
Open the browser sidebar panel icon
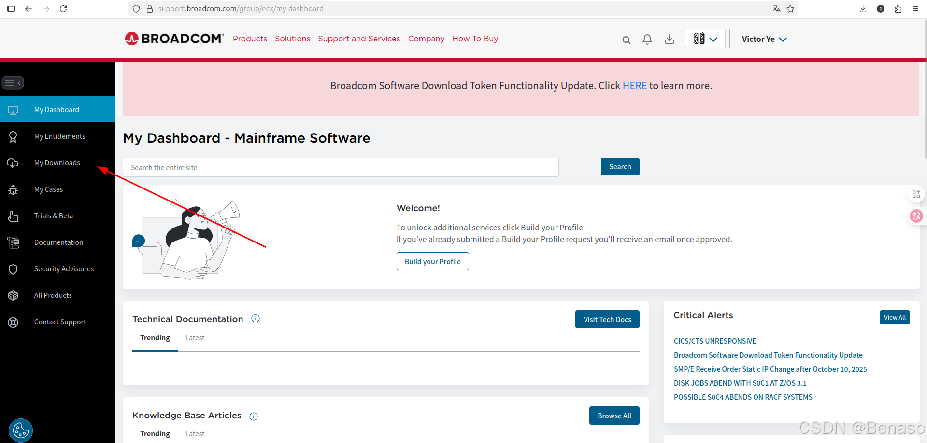pos(11,9)
